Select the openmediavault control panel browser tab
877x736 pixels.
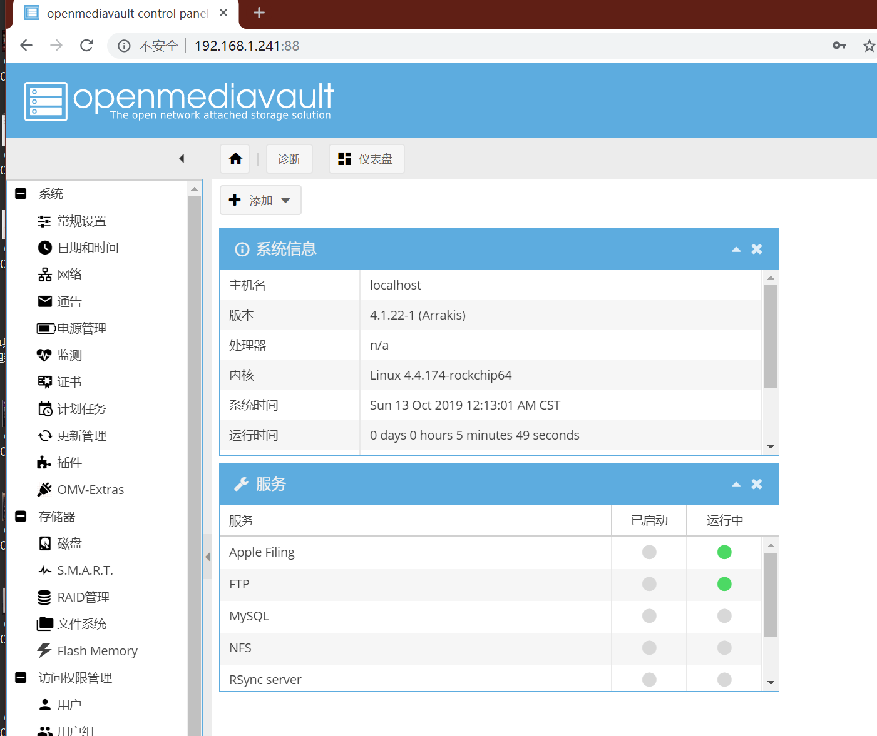[x=125, y=14]
